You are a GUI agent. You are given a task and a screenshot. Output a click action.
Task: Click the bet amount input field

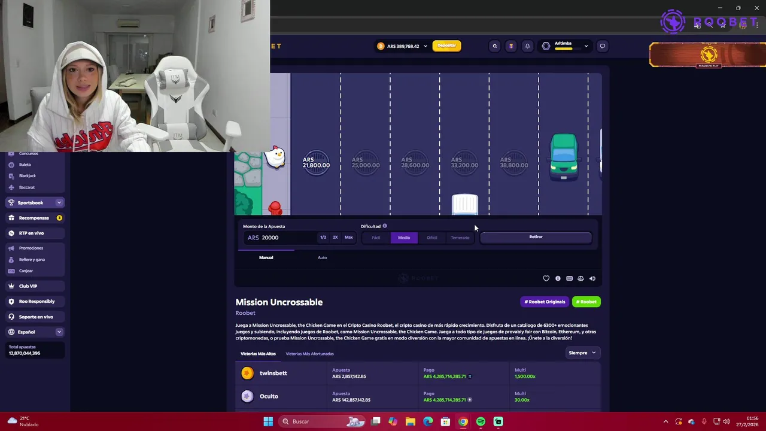pyautogui.click(x=280, y=238)
